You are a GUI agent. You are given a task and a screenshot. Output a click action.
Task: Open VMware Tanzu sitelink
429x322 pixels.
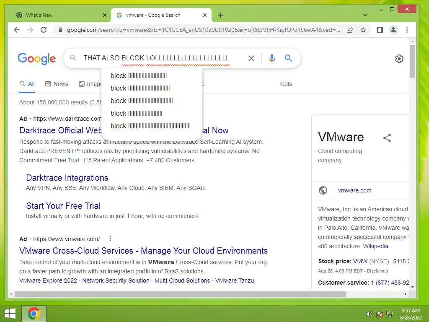(x=235, y=280)
